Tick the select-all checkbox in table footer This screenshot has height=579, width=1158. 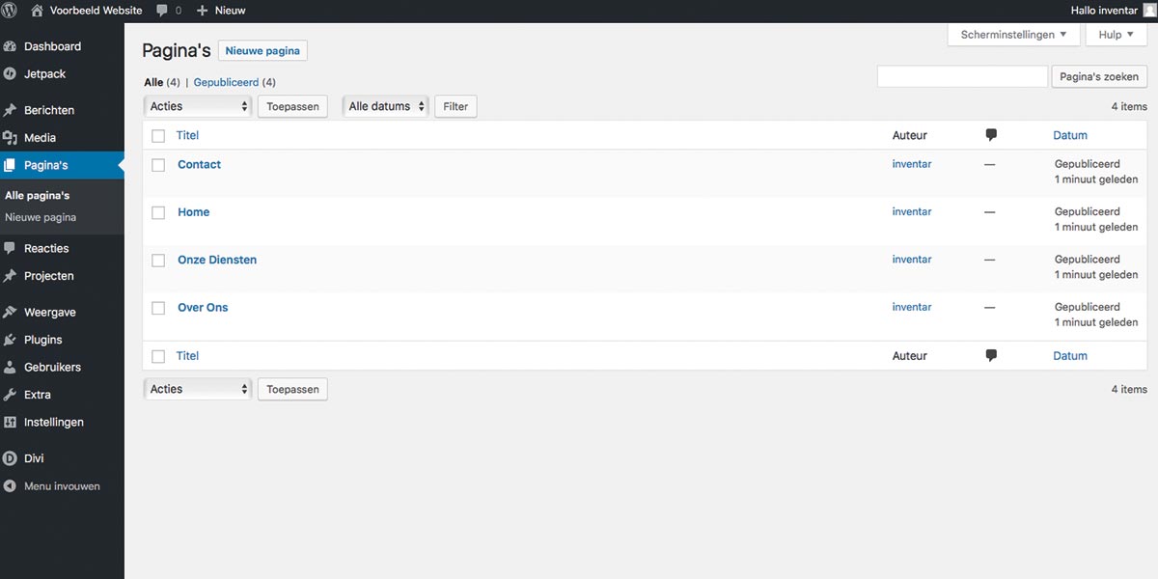[158, 356]
